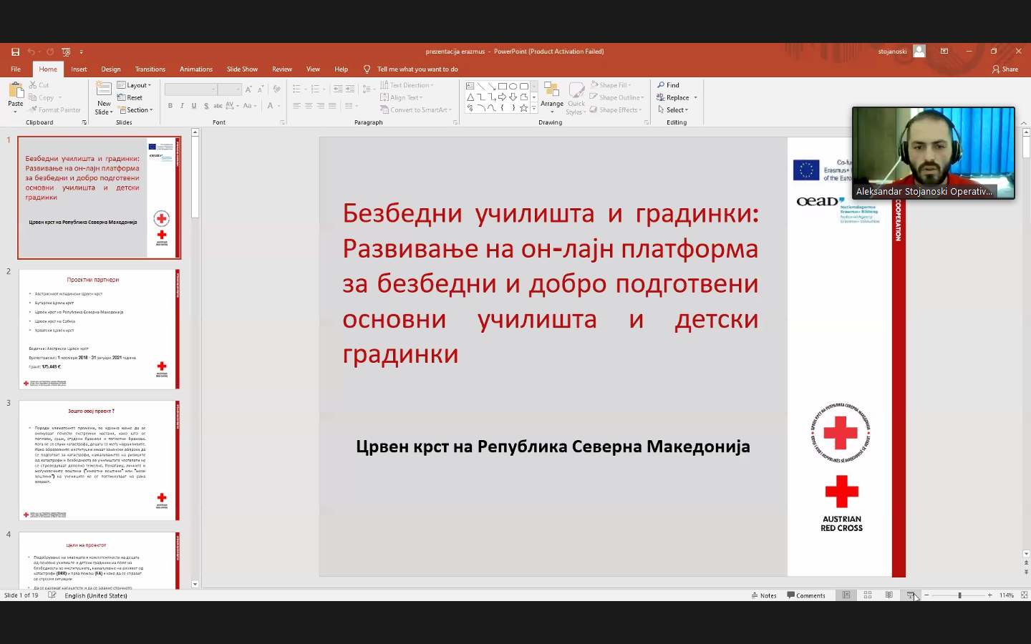Save the presentation with the floppy icon
This screenshot has height=644, width=1031.
tap(15, 52)
